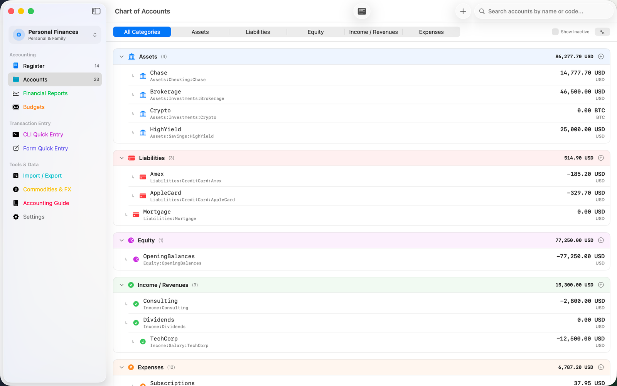Add account to Equity with plus circle
The height and width of the screenshot is (386, 617).
pos(601,240)
